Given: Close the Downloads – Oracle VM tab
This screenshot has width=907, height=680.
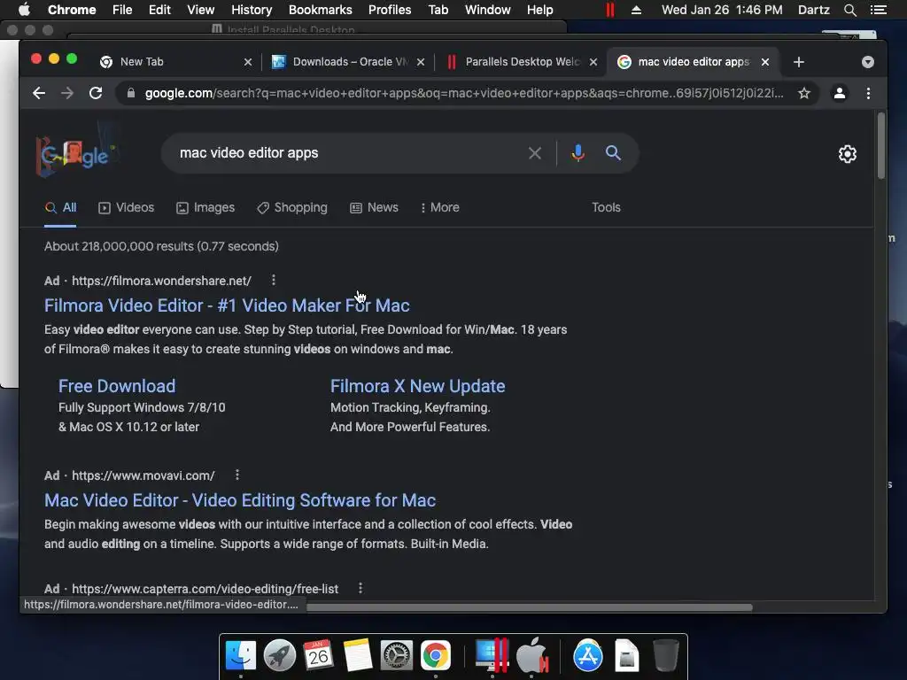Looking at the screenshot, I should (x=421, y=62).
